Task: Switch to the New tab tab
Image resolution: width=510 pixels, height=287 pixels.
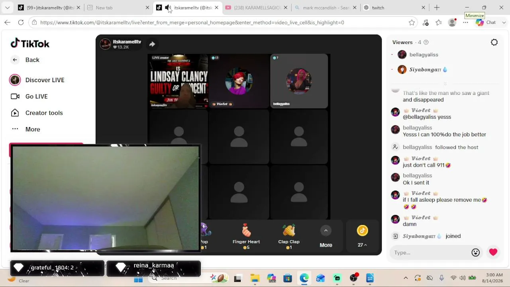Action: pos(118,8)
